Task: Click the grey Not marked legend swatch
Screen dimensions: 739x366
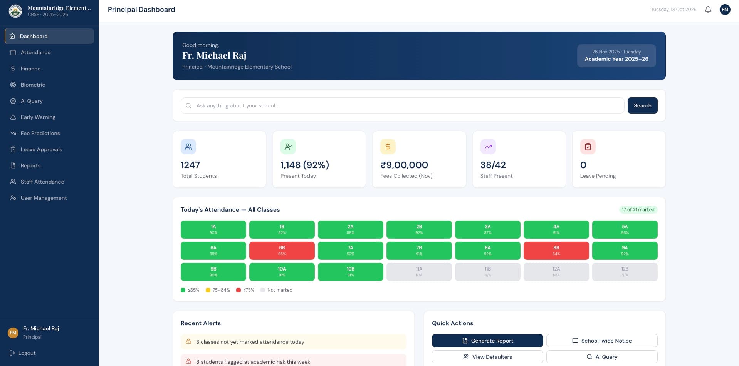Action: tap(263, 290)
